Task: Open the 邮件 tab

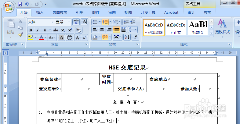Action: click(96, 12)
